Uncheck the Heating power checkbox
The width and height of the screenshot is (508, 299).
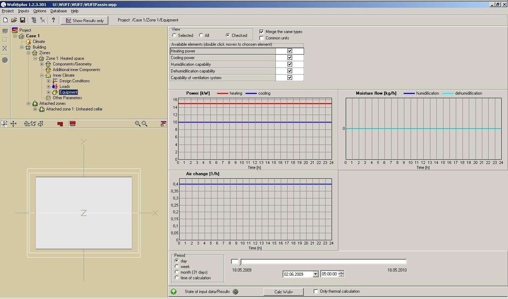[290, 51]
